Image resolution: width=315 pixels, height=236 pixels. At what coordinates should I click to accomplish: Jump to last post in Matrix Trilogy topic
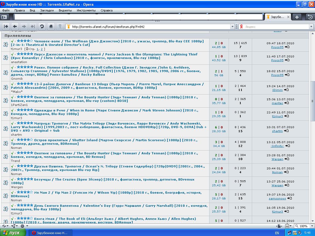coord(286,131)
